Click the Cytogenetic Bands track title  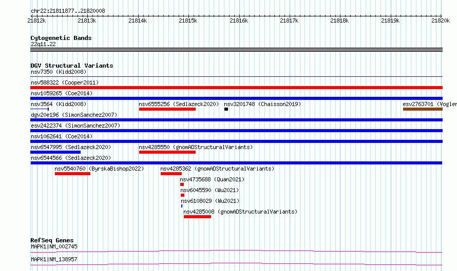tap(61, 38)
